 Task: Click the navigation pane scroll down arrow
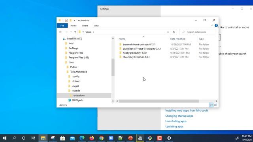pyautogui.click(x=113, y=101)
